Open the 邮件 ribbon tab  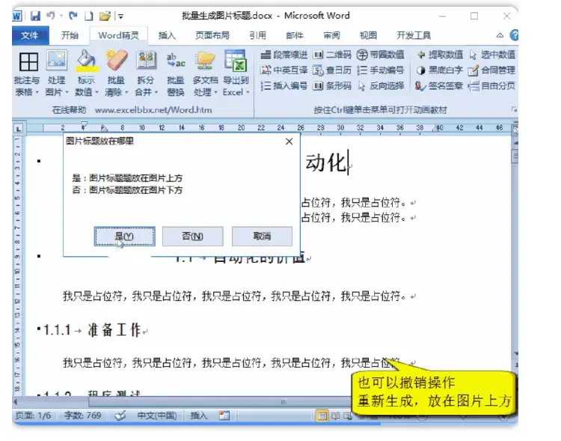coord(295,35)
